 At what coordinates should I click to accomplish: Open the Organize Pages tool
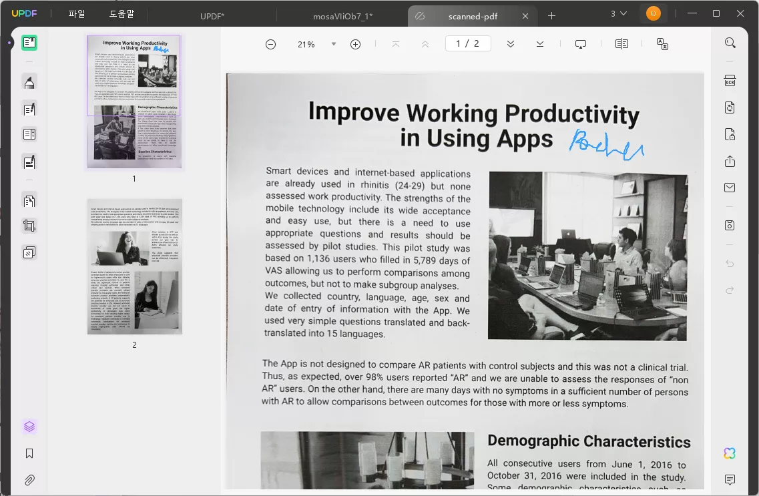(x=29, y=200)
